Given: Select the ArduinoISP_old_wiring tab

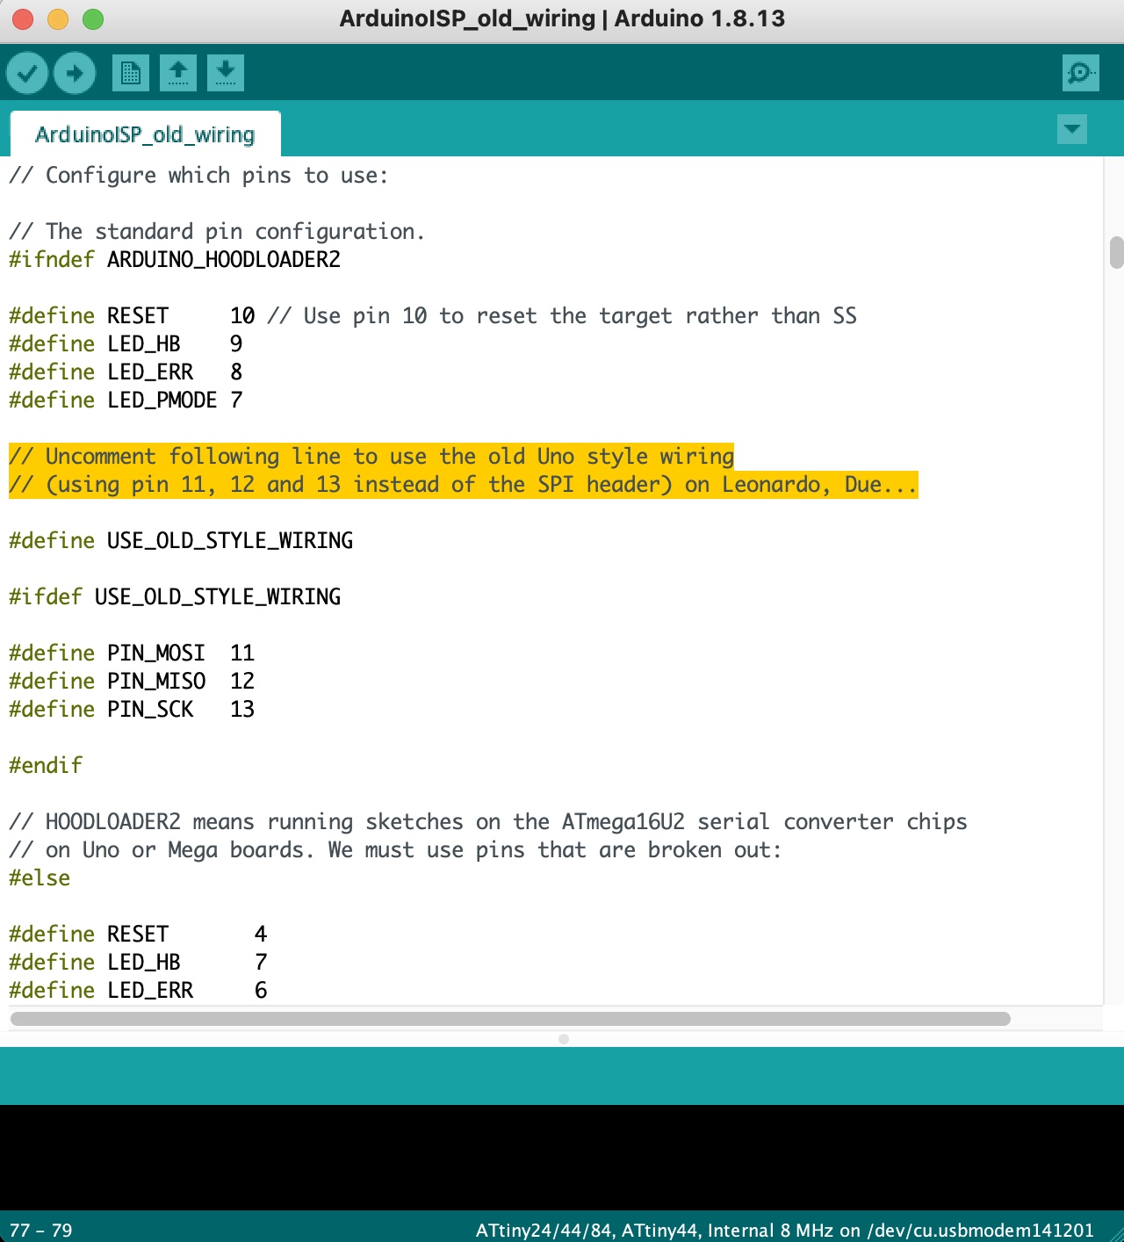Looking at the screenshot, I should coord(145,134).
